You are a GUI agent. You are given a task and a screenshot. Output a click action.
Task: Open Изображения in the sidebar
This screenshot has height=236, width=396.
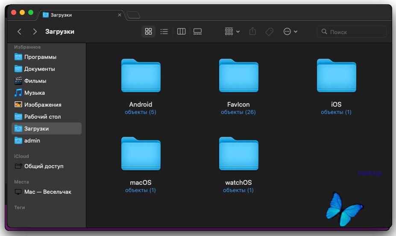point(47,105)
